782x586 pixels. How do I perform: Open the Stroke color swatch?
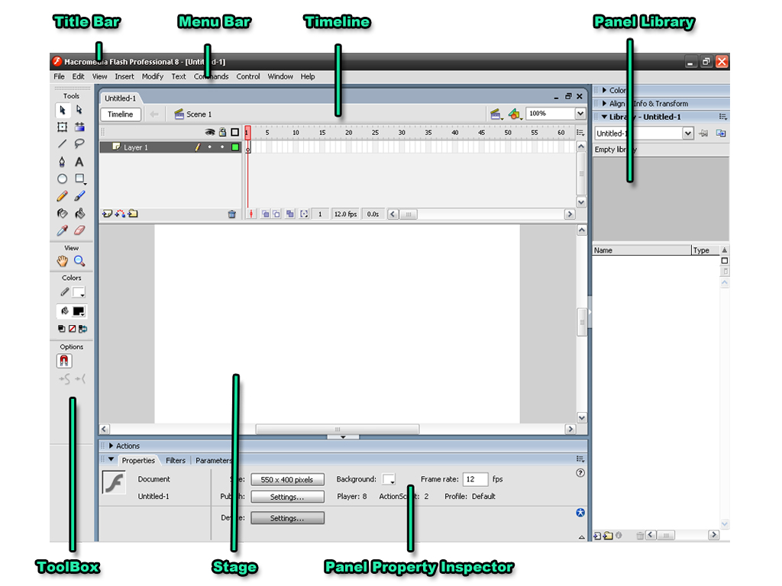point(79,292)
